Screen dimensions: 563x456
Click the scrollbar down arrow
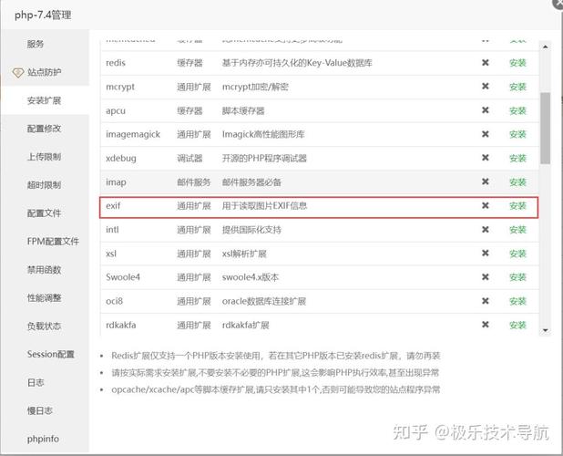[x=545, y=330]
